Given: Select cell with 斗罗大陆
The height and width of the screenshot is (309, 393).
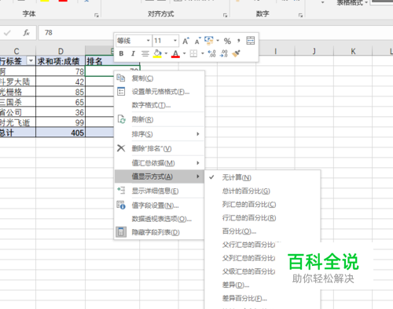Looking at the screenshot, I should 17,82.
